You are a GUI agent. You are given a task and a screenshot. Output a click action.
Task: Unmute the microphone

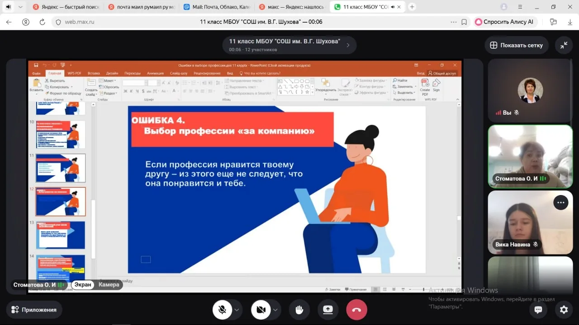222,310
